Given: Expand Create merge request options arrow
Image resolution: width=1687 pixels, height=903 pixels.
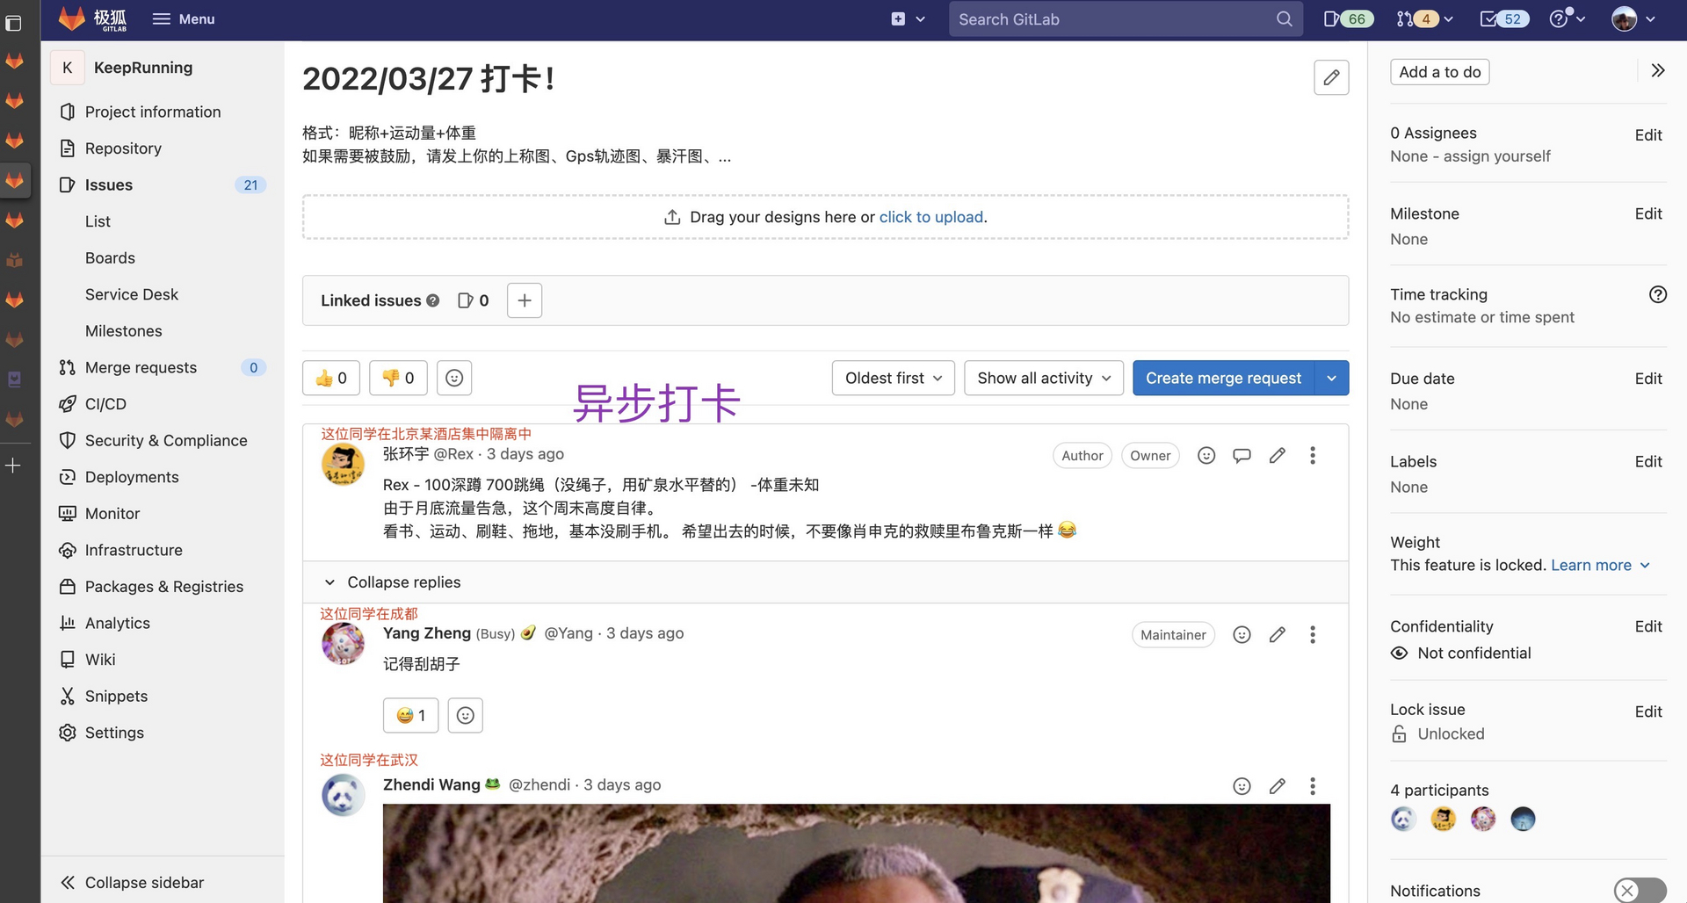Looking at the screenshot, I should click(x=1332, y=378).
